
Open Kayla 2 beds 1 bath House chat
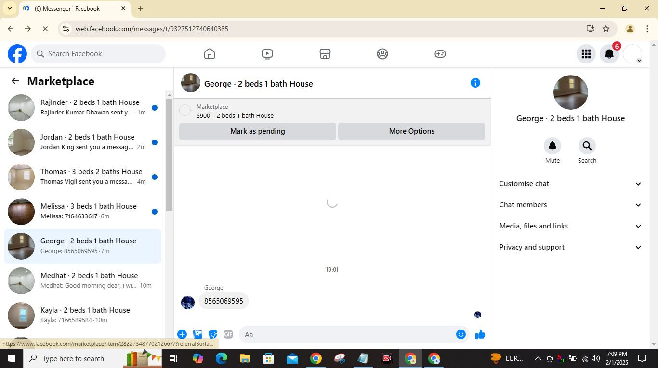tap(83, 316)
